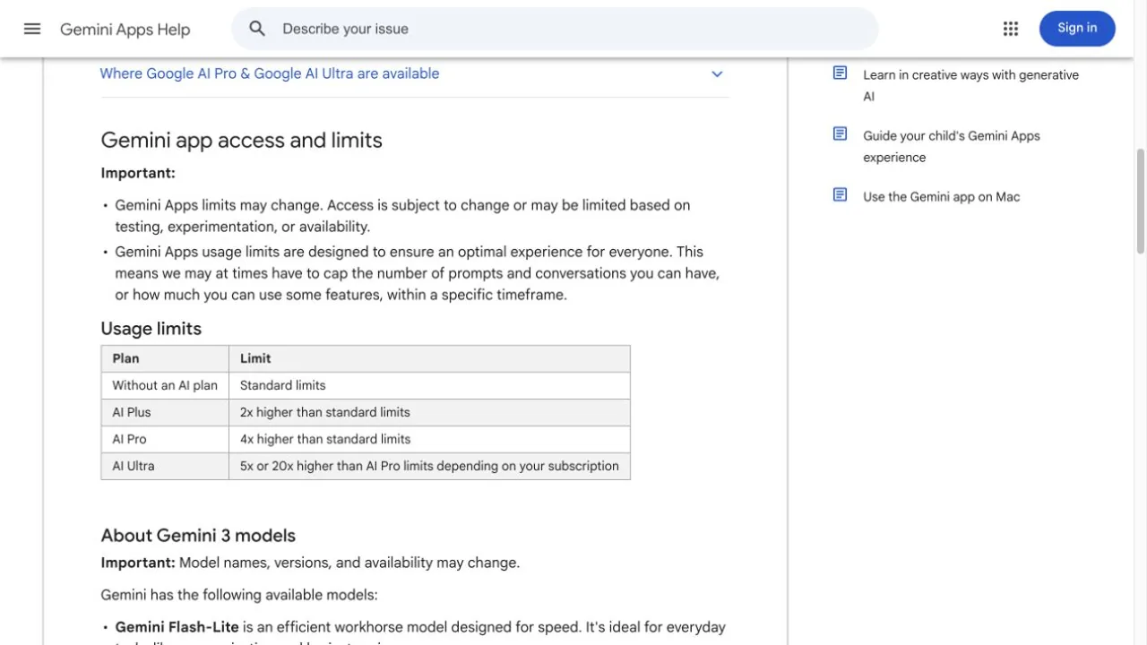The image size is (1147, 645).
Task: Click 'Gemini has the following available models:' text
Action: coord(239,595)
